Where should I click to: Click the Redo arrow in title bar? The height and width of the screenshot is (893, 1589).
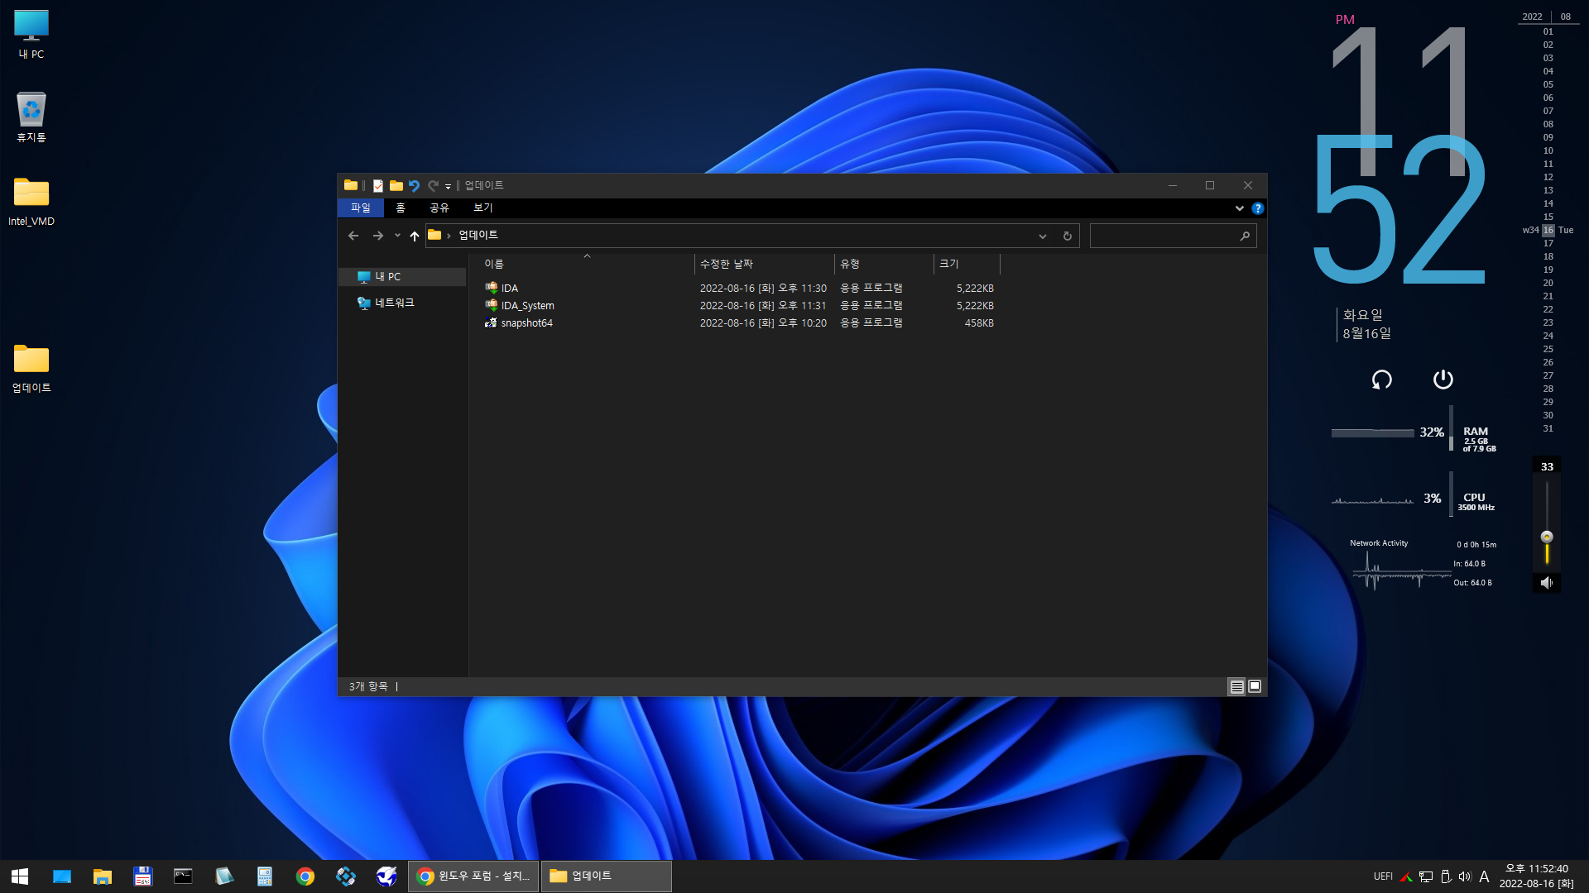pos(433,186)
